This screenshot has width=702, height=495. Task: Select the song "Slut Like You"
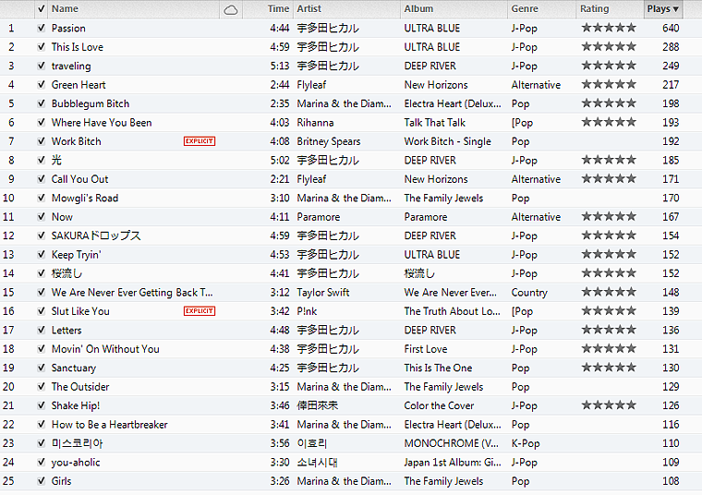coord(80,311)
